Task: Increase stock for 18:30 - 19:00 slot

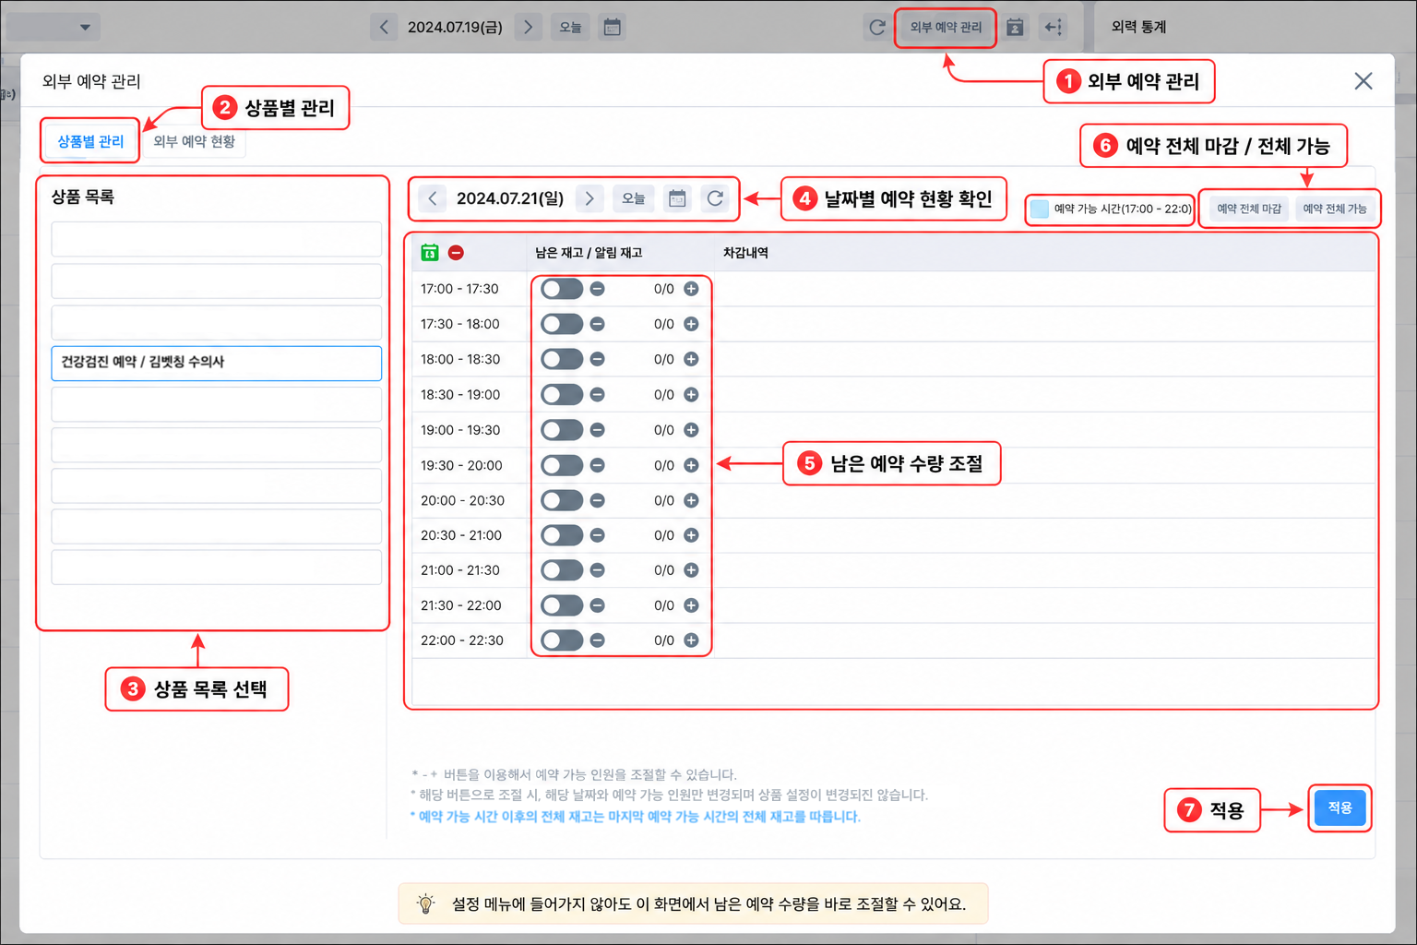Action: (x=691, y=394)
